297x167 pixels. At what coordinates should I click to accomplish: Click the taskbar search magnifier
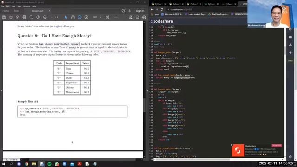pyautogui.click(x=11, y=164)
